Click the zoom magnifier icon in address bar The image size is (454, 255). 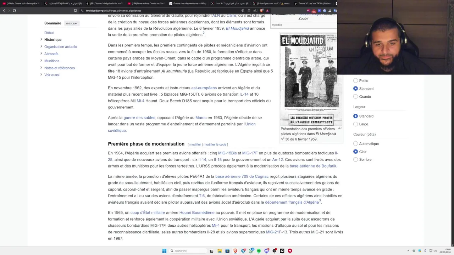[x=243, y=11]
